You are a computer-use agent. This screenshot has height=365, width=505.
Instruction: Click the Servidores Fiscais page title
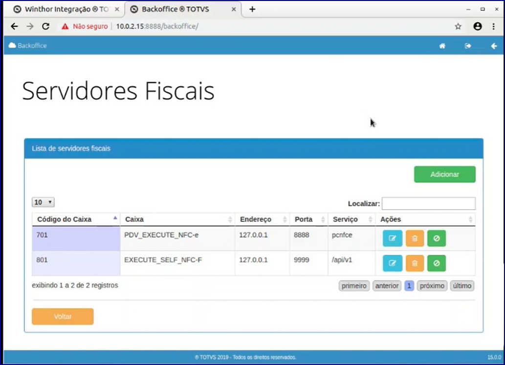118,91
